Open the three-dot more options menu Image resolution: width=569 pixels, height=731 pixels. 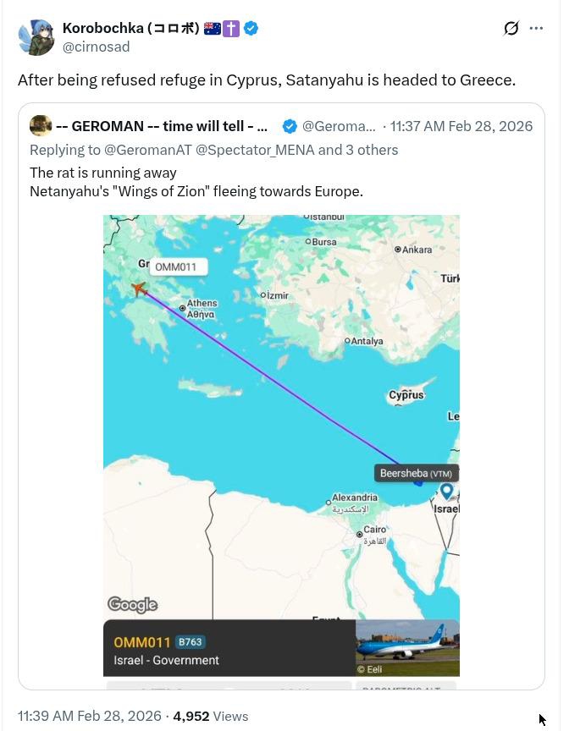(536, 28)
